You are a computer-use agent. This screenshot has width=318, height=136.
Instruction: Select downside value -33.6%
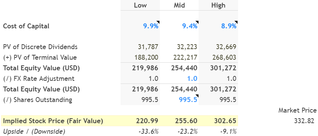coord(149,131)
